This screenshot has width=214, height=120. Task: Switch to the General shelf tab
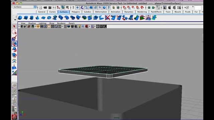click(x=41, y=12)
